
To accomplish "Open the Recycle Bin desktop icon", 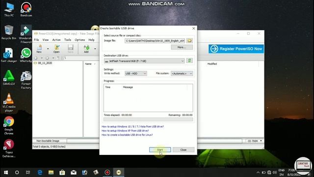I will (9, 32).
